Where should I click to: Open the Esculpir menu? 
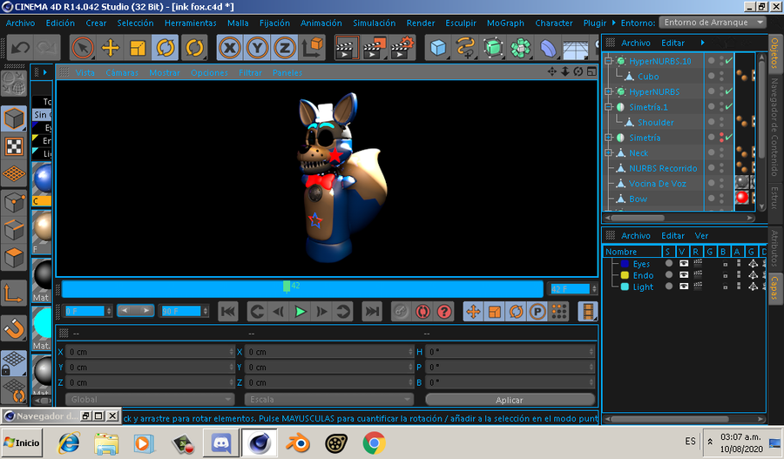tap(461, 23)
